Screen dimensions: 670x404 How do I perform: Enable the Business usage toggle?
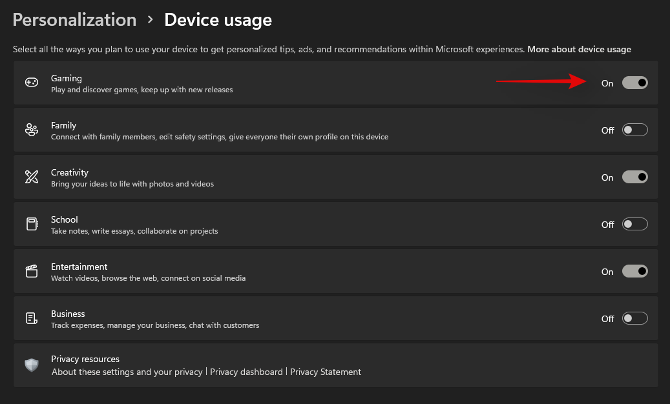(634, 318)
